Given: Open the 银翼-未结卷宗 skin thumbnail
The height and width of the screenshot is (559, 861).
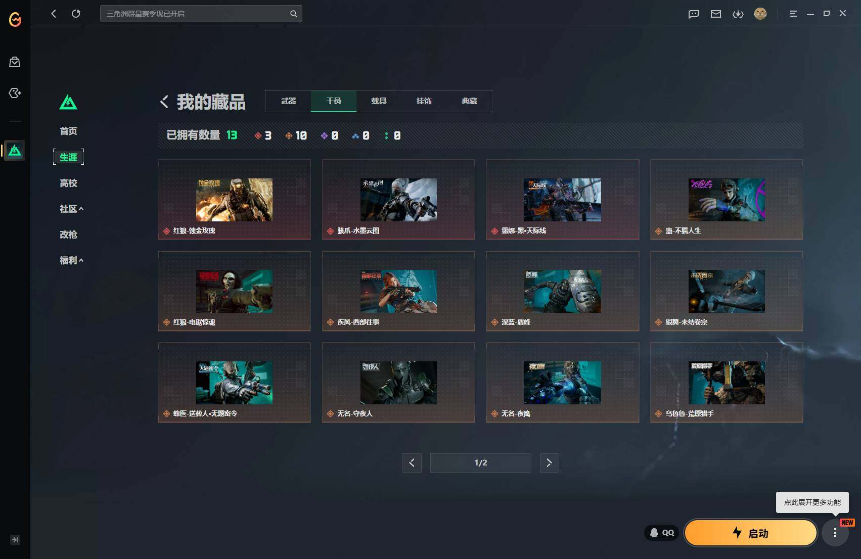Looking at the screenshot, I should point(727,291).
